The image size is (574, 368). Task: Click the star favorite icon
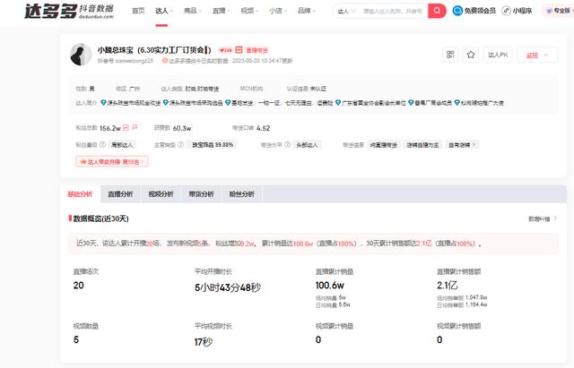click(x=471, y=55)
